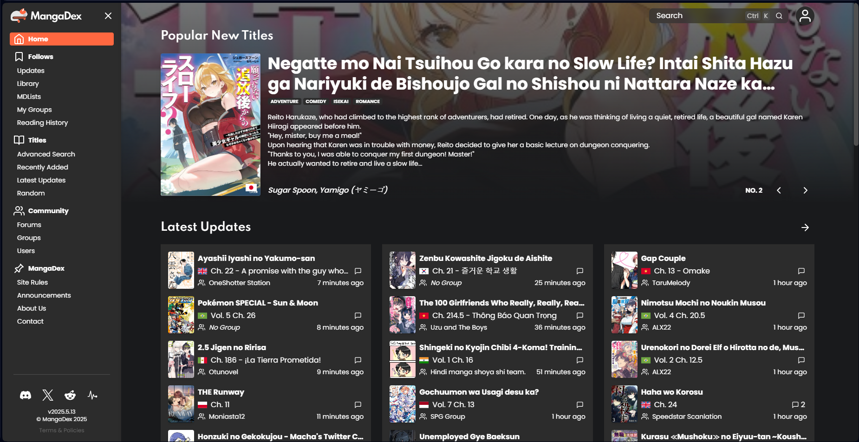The width and height of the screenshot is (859, 442).
Task: Open About Us
Action: point(32,308)
